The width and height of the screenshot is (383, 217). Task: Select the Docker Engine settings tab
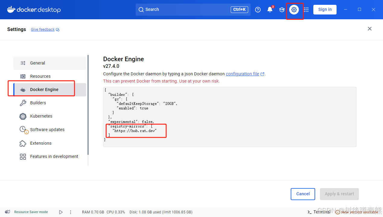click(x=50, y=90)
